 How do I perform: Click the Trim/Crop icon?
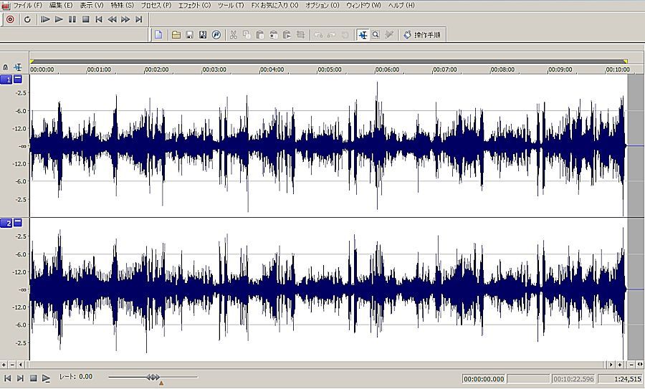point(301,35)
